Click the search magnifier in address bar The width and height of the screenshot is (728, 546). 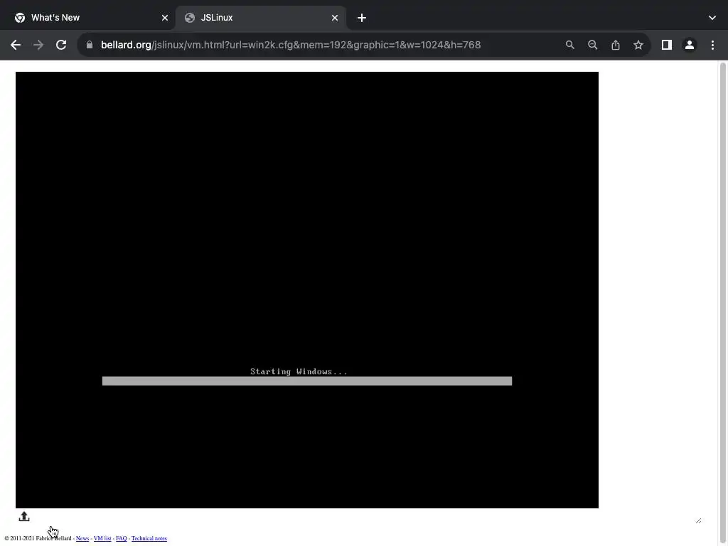[x=569, y=45]
